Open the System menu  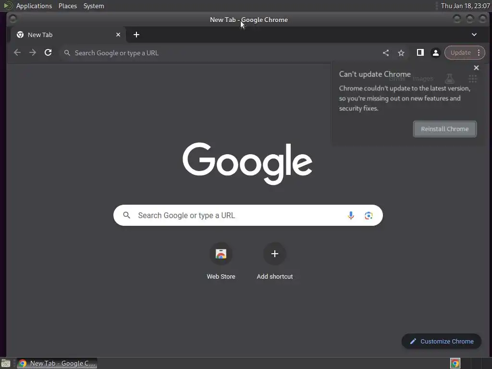94,6
